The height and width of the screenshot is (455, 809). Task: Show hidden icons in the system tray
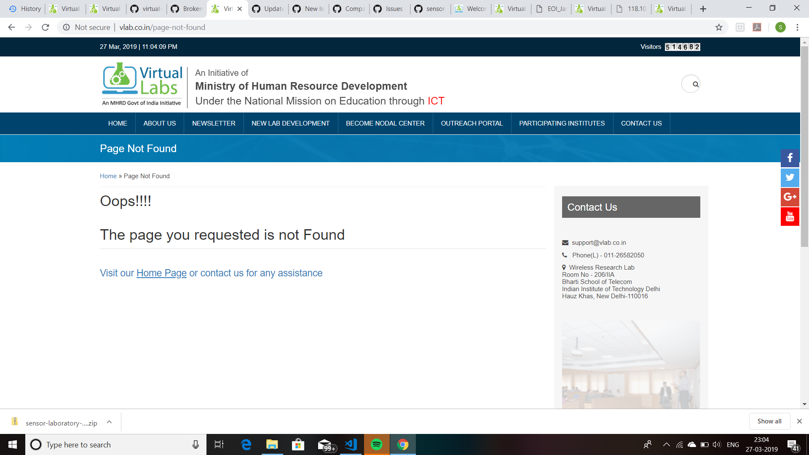pyautogui.click(x=667, y=444)
